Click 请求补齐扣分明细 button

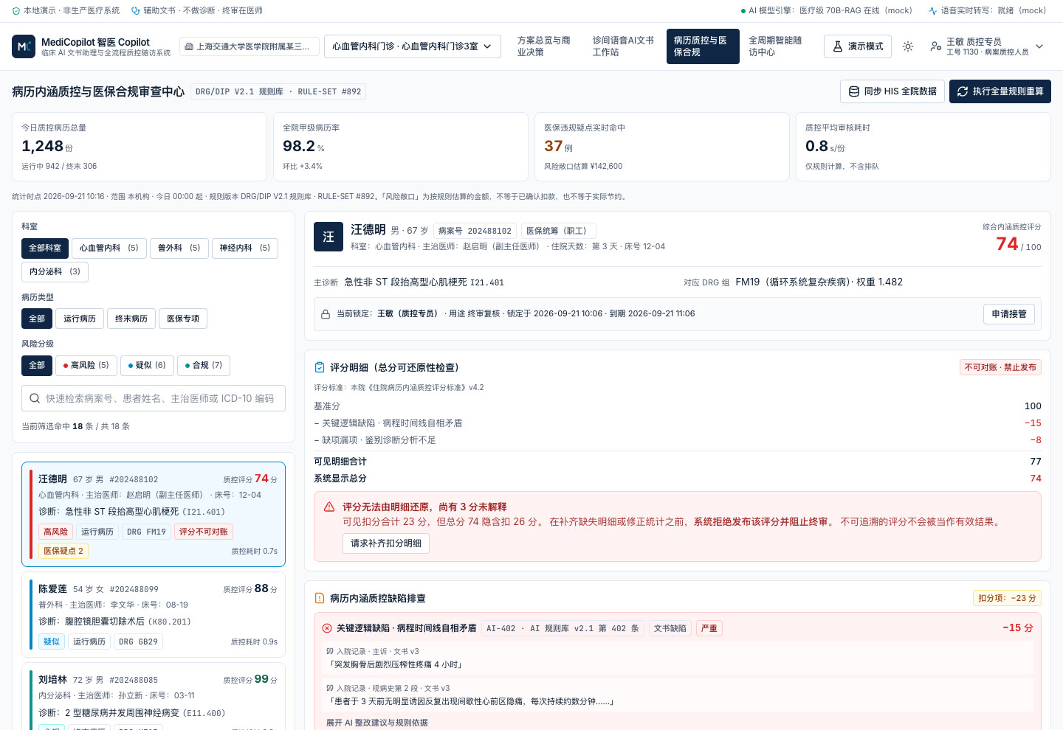386,543
